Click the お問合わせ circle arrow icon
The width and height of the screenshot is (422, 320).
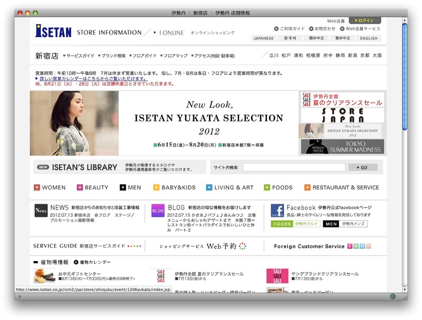click(311, 29)
